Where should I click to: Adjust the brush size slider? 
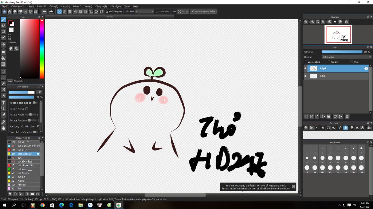tap(21, 92)
